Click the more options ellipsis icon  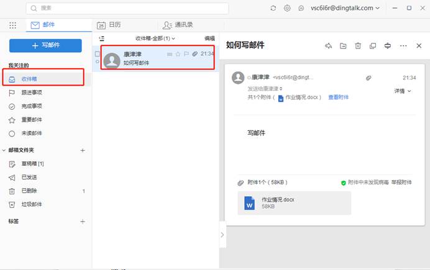point(403,45)
